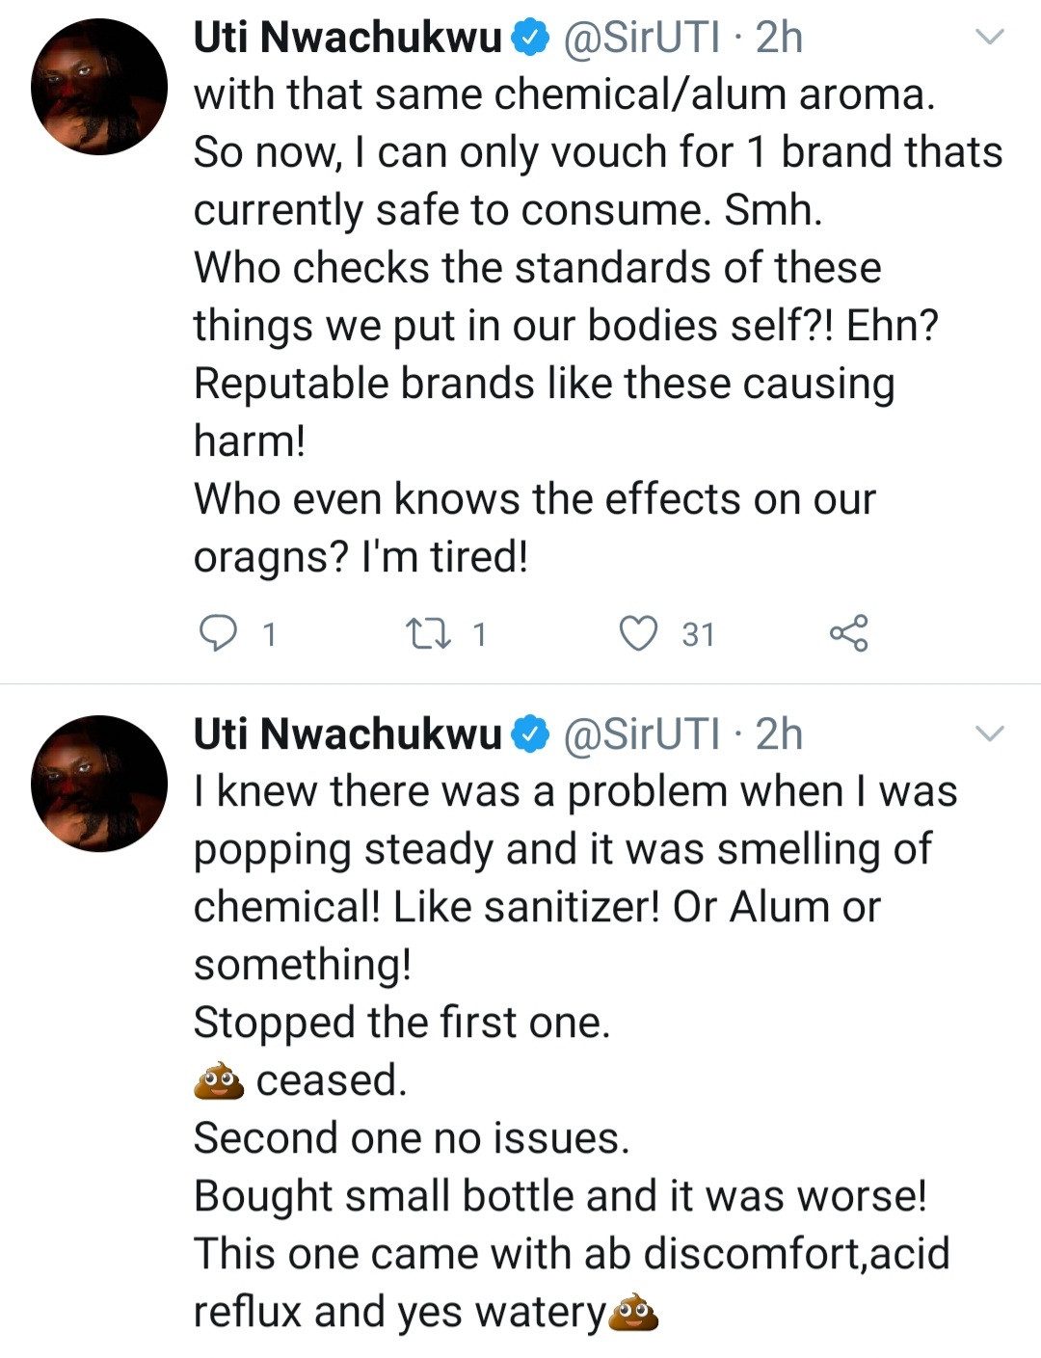Retweet the "chemical/alum aroma" tweet
The height and width of the screenshot is (1358, 1041).
point(425,633)
